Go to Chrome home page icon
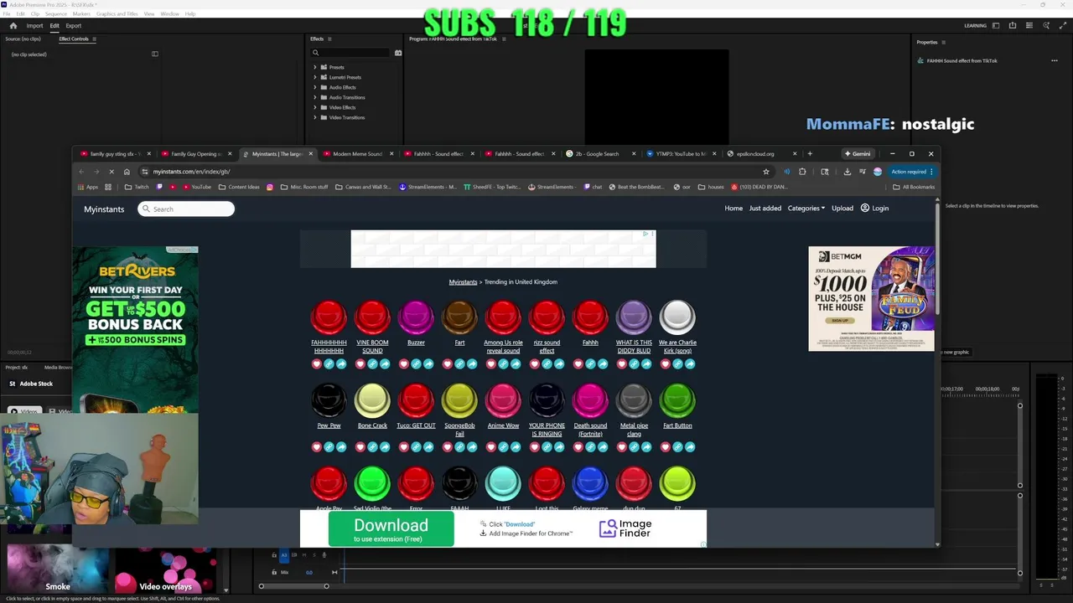Viewport: 1073px width, 603px height. [127, 172]
